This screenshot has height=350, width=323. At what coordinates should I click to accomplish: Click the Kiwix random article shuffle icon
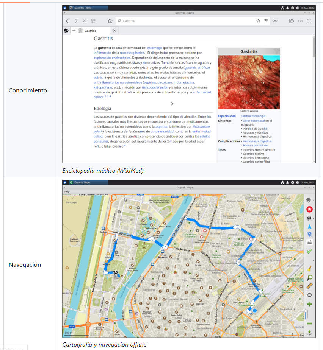(85, 21)
